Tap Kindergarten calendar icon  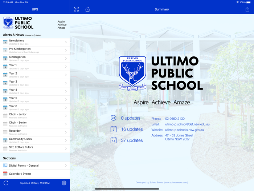[x=5, y=59]
